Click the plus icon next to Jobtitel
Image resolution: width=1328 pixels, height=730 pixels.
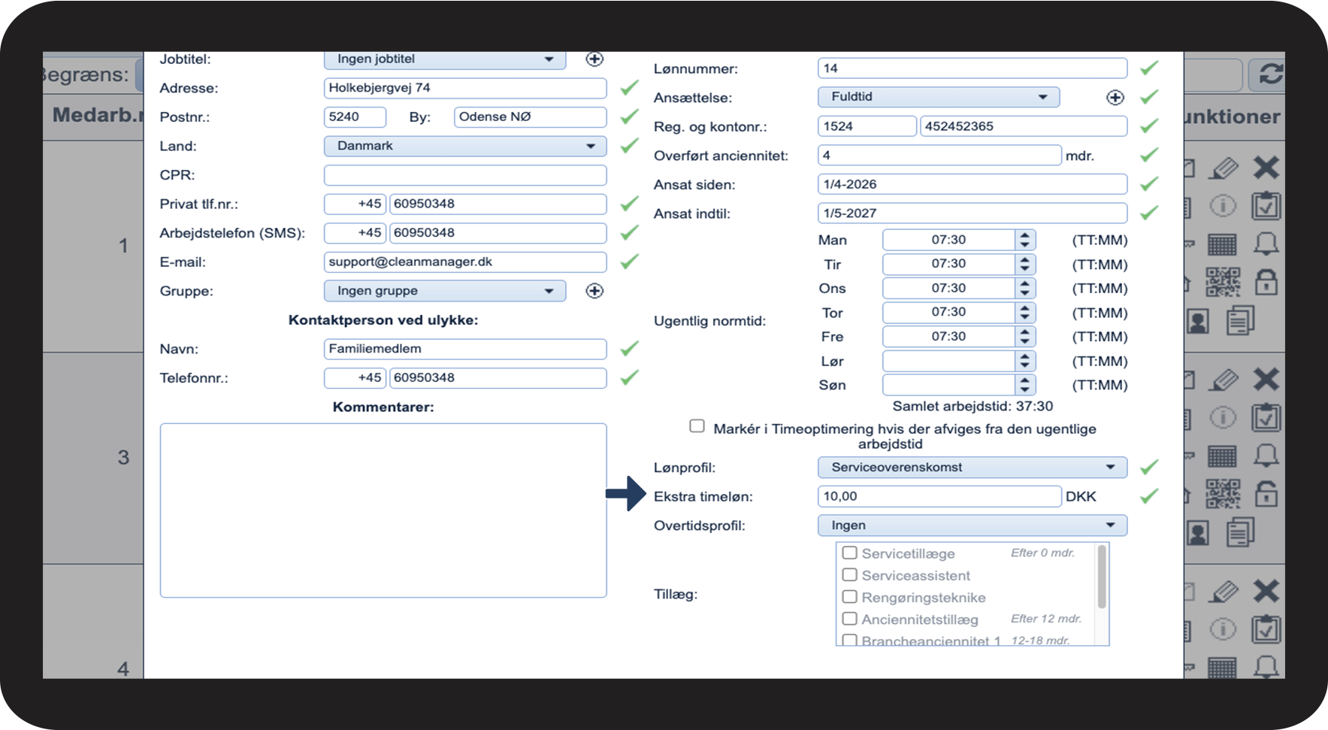coord(594,59)
